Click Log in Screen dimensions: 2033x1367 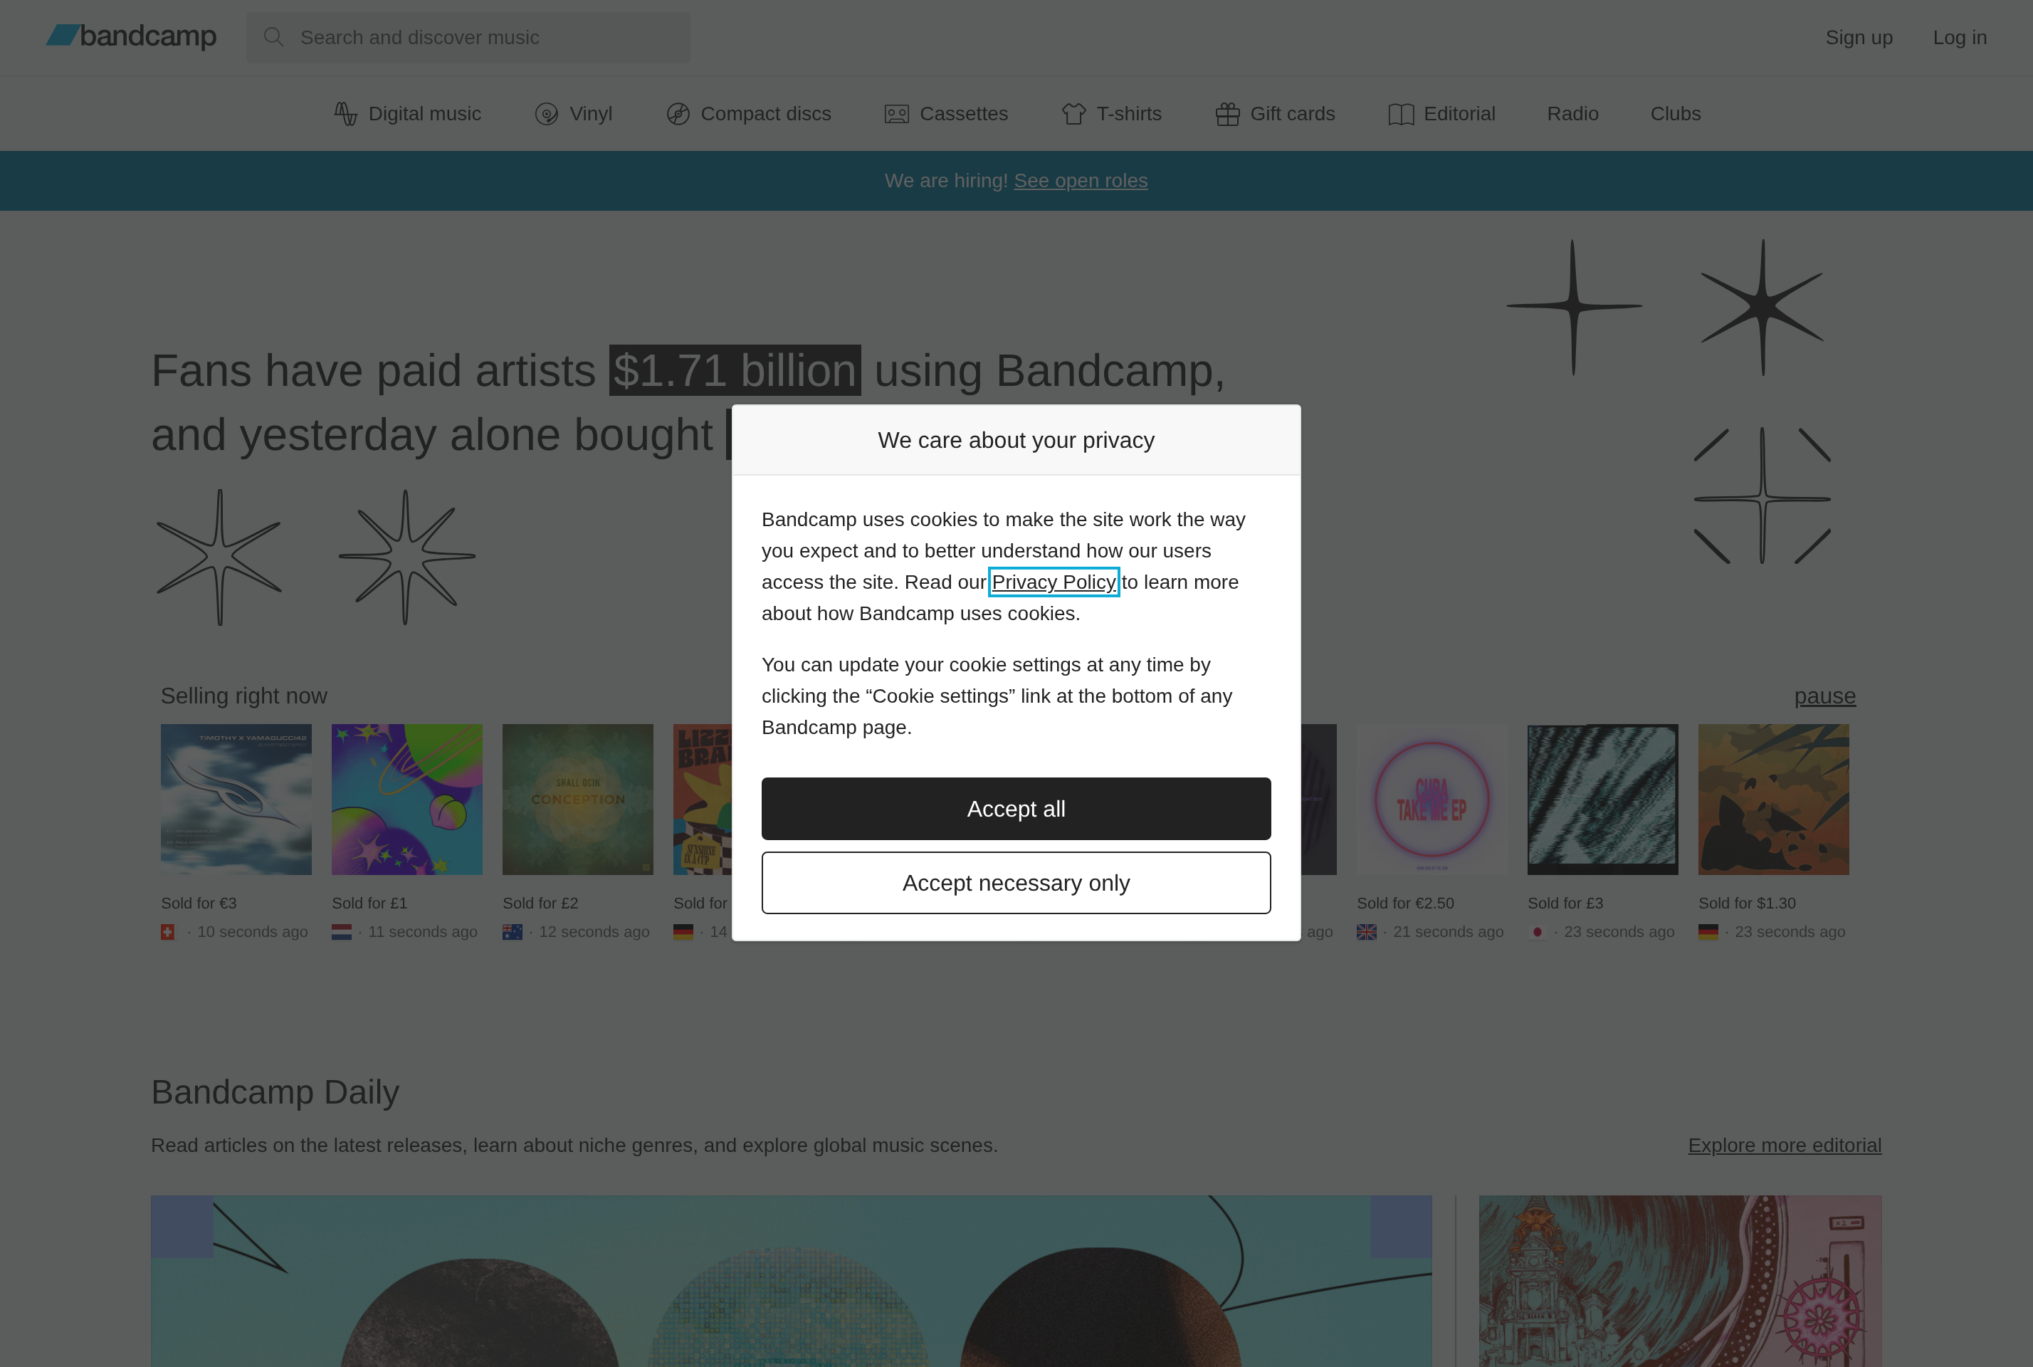[1960, 38]
